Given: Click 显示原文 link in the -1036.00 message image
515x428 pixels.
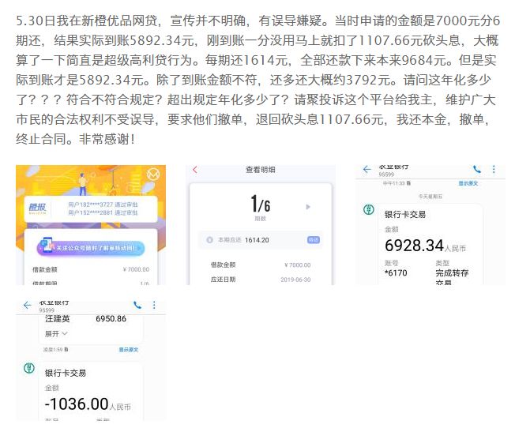Looking at the screenshot, I should (129, 350).
